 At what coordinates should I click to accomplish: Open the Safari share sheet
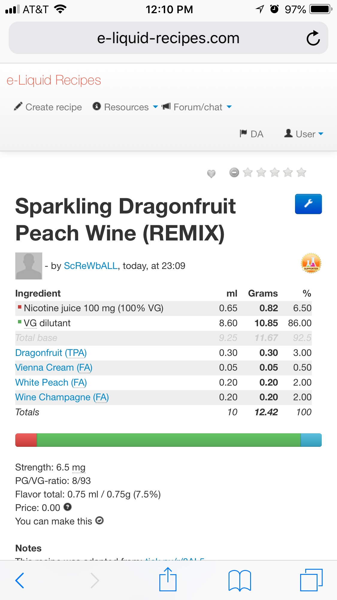168,579
